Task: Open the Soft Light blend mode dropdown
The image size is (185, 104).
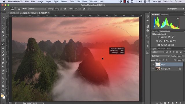Action: 160,56
